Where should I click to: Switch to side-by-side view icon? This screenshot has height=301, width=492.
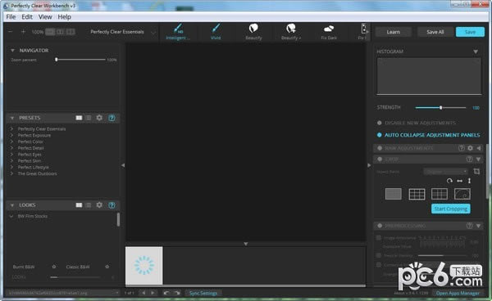[x=71, y=32]
